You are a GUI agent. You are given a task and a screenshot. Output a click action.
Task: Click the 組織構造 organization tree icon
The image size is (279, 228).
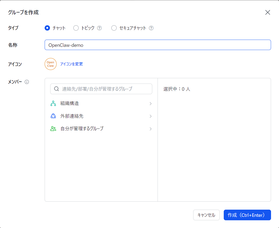pyautogui.click(x=53, y=103)
